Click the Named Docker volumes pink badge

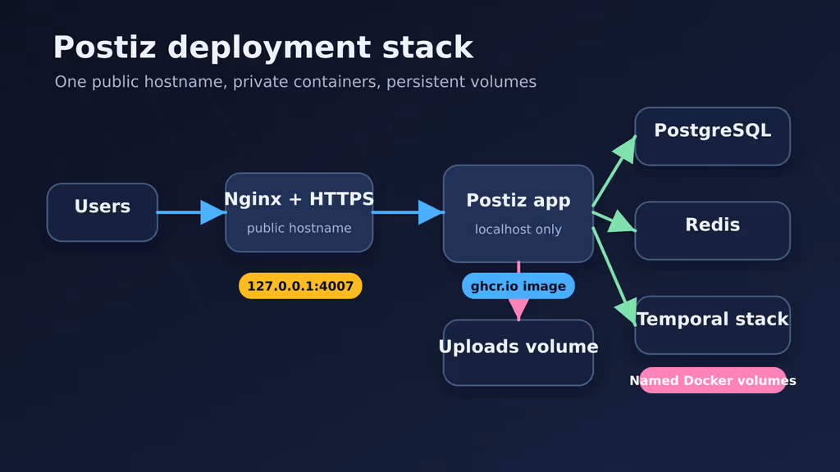coord(713,380)
